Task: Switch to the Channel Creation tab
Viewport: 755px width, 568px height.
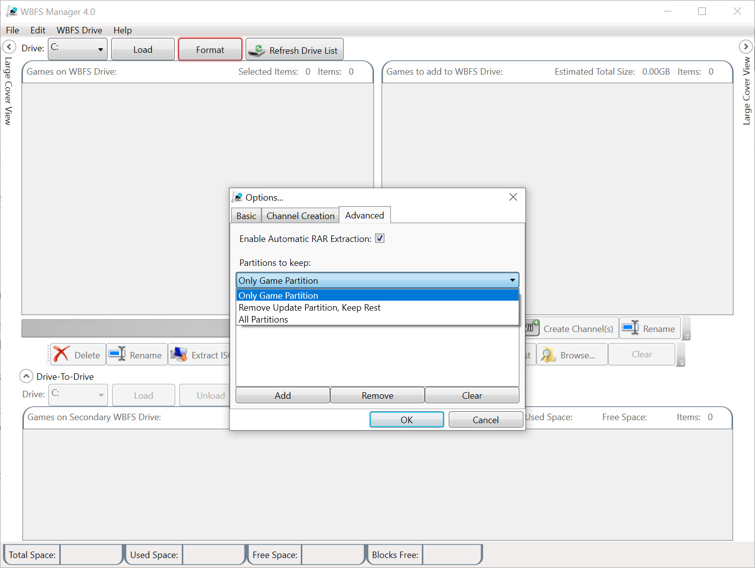Action: (300, 216)
